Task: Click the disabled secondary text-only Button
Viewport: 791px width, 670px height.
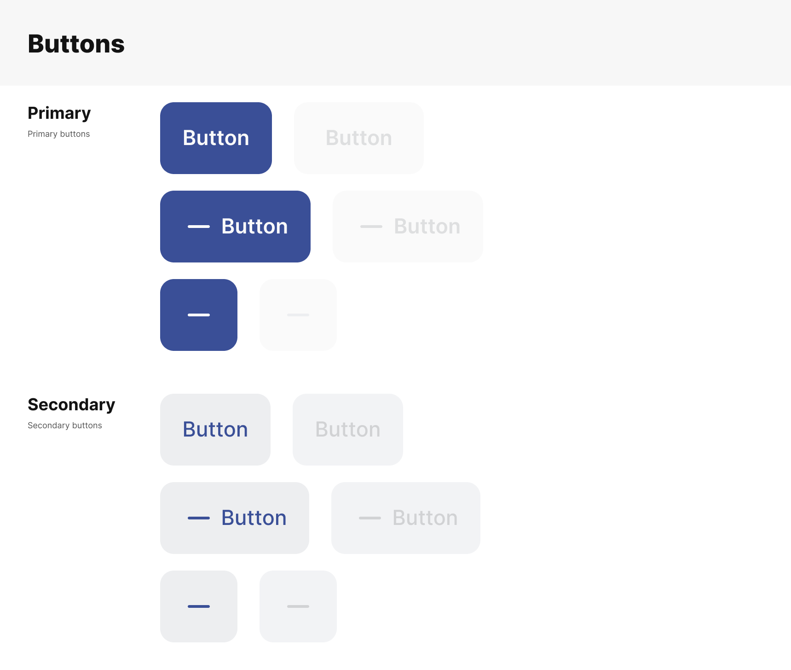Action: 348,430
